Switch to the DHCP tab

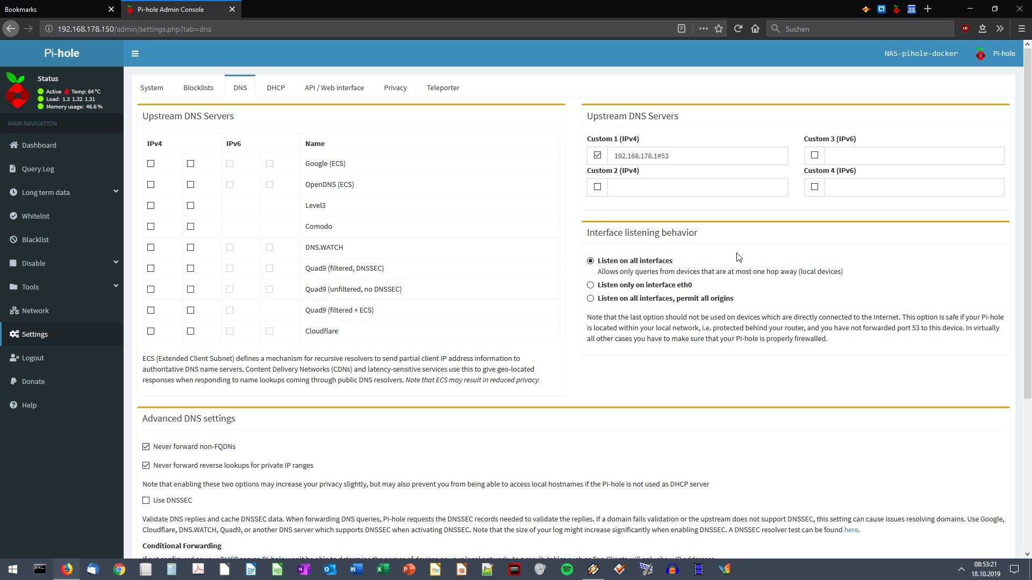click(x=276, y=88)
